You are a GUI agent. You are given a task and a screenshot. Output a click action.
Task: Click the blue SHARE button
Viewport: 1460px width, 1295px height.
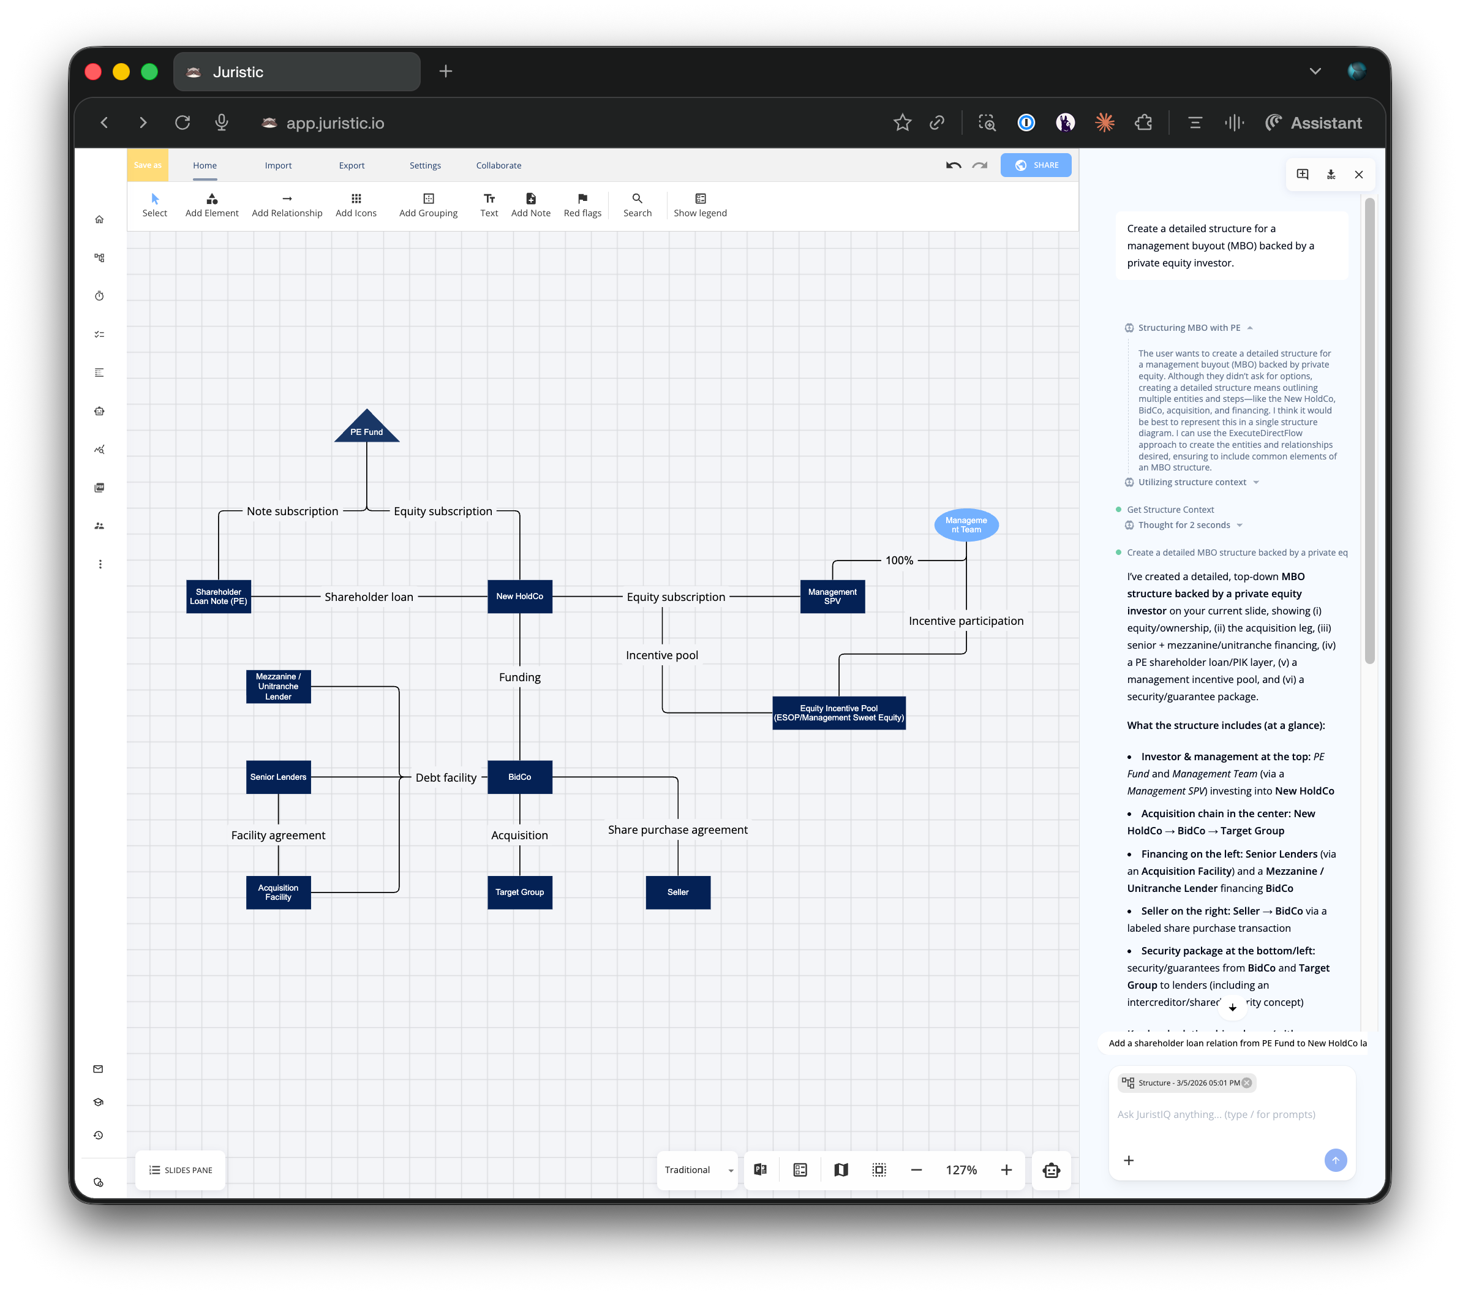[x=1036, y=165]
